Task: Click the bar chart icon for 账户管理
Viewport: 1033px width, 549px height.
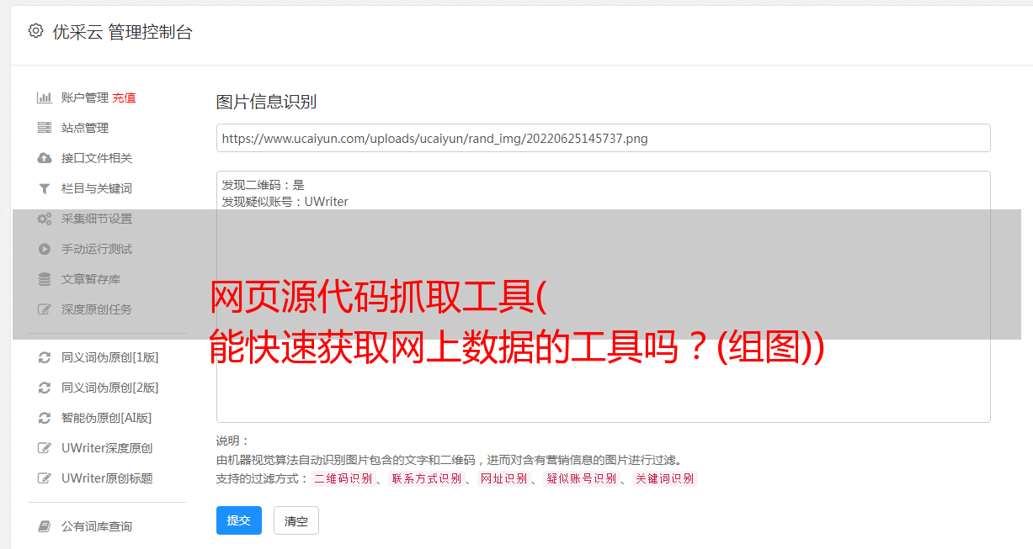Action: point(45,98)
